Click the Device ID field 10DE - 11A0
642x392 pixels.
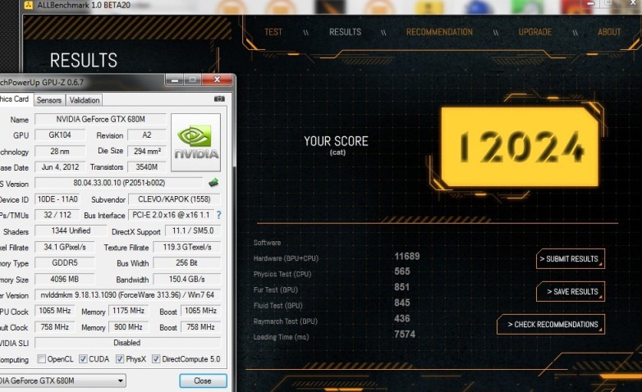[57, 198]
